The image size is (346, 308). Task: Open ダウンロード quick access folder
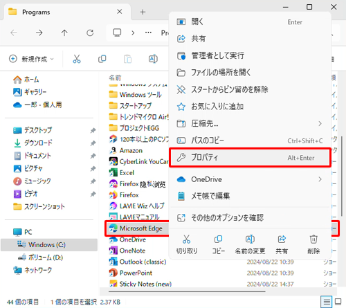coord(33,143)
